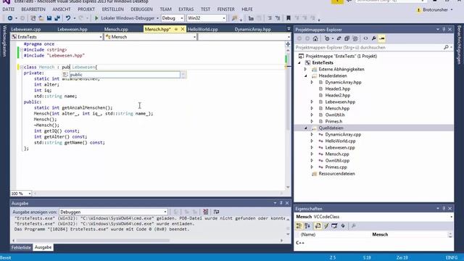Click the pending changes filter icon in Projektmappen-Explorer
The image size is (464, 261).
[x=327, y=38]
